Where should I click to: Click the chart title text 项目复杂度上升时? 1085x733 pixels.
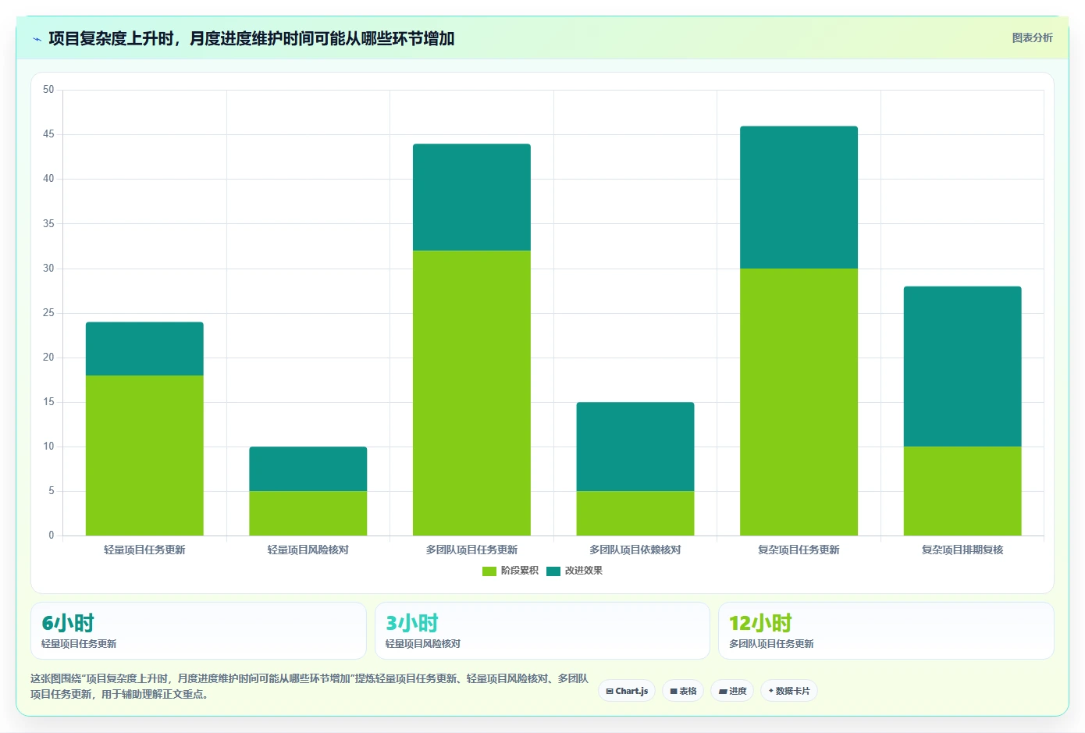(x=111, y=38)
